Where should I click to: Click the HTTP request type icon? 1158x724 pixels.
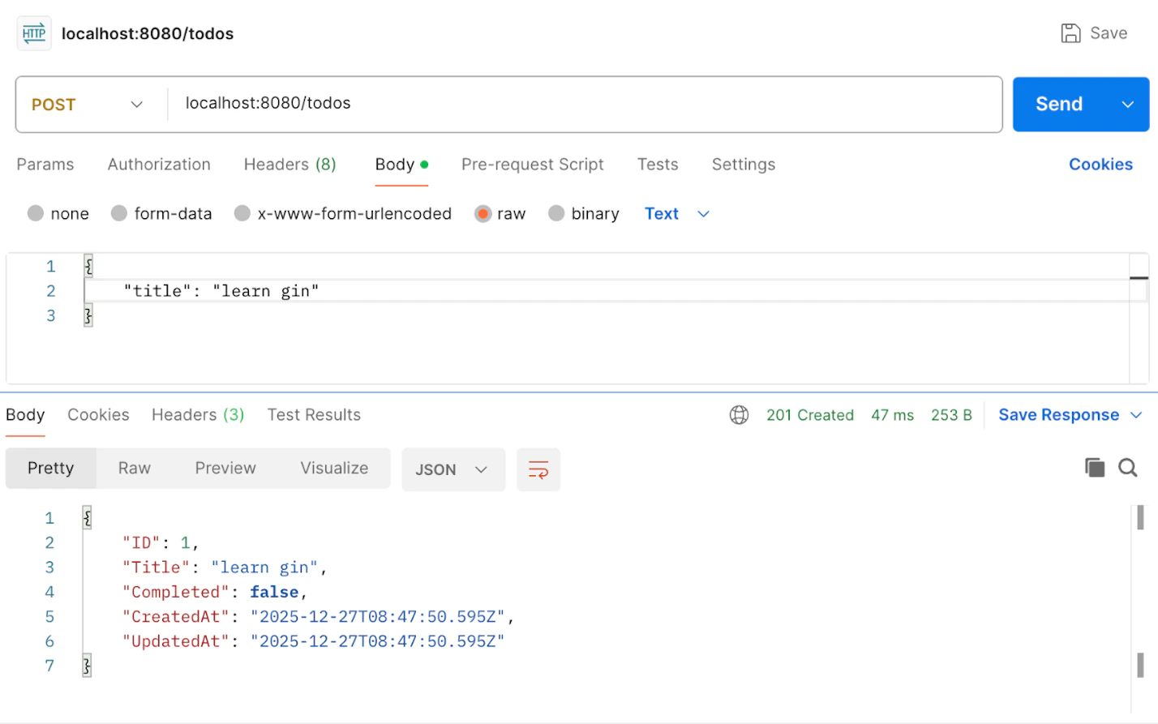click(34, 33)
